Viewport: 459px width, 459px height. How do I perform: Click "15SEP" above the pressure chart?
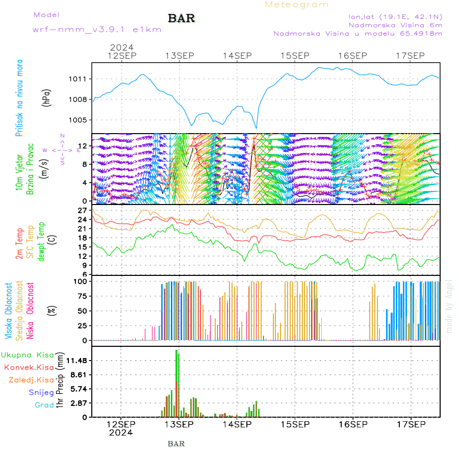[x=295, y=56]
